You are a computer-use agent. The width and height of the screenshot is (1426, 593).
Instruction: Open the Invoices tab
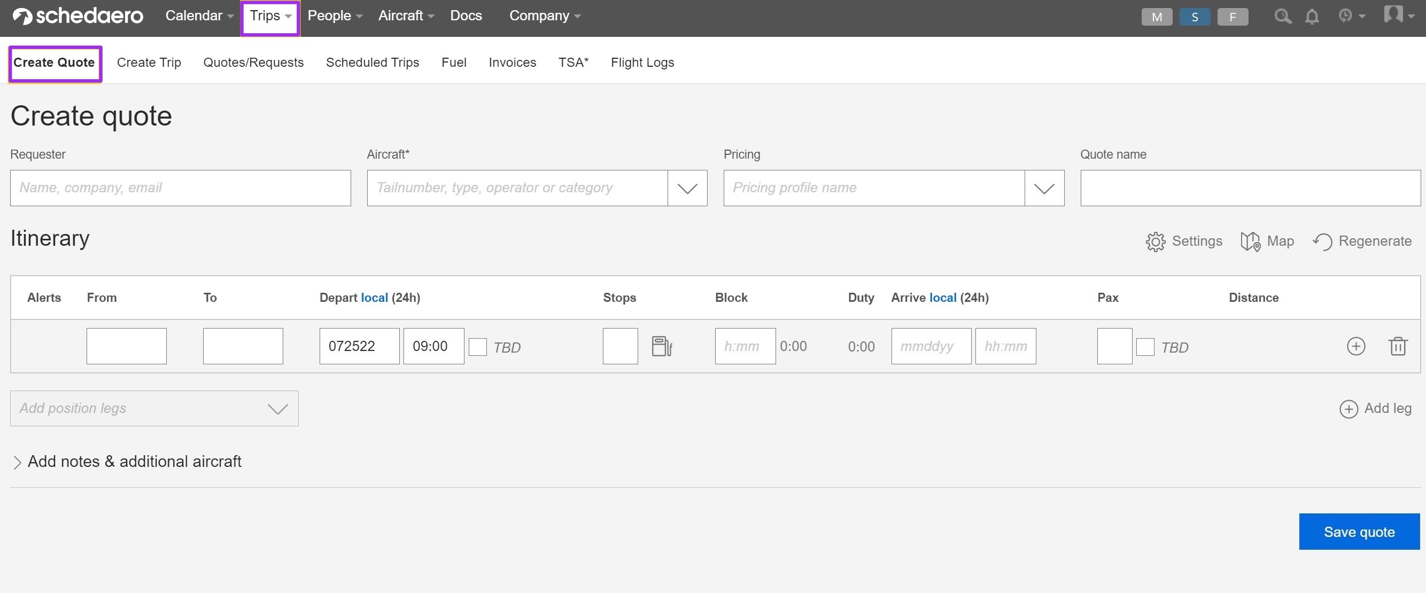coord(512,63)
